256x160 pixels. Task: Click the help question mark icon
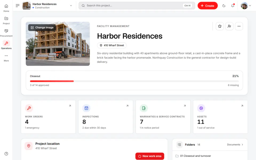(6, 154)
